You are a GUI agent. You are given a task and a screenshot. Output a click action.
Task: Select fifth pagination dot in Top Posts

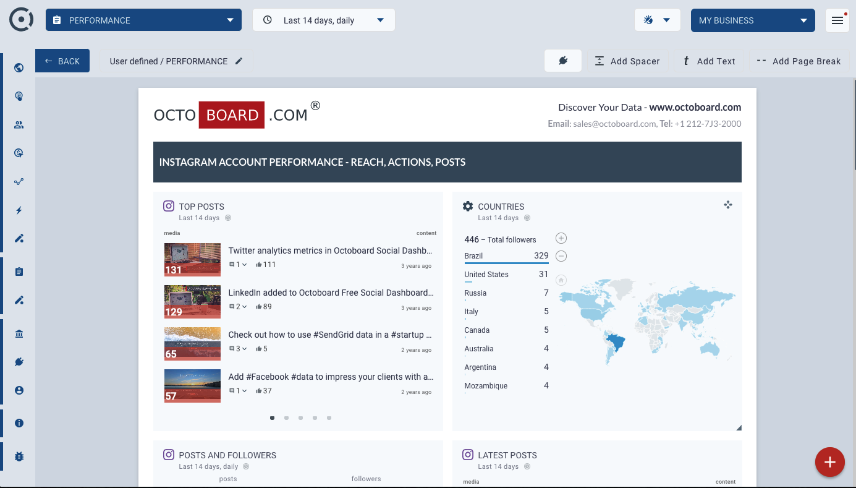click(x=329, y=418)
